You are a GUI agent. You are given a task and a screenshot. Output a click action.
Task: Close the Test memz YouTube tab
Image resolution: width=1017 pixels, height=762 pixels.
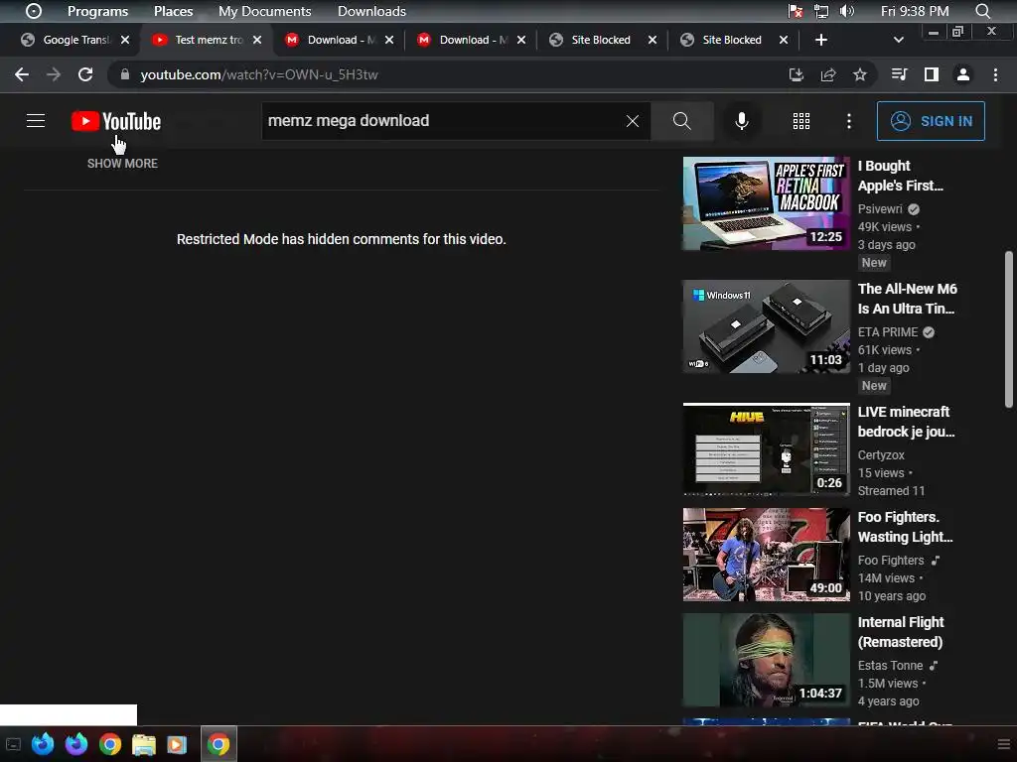click(257, 40)
